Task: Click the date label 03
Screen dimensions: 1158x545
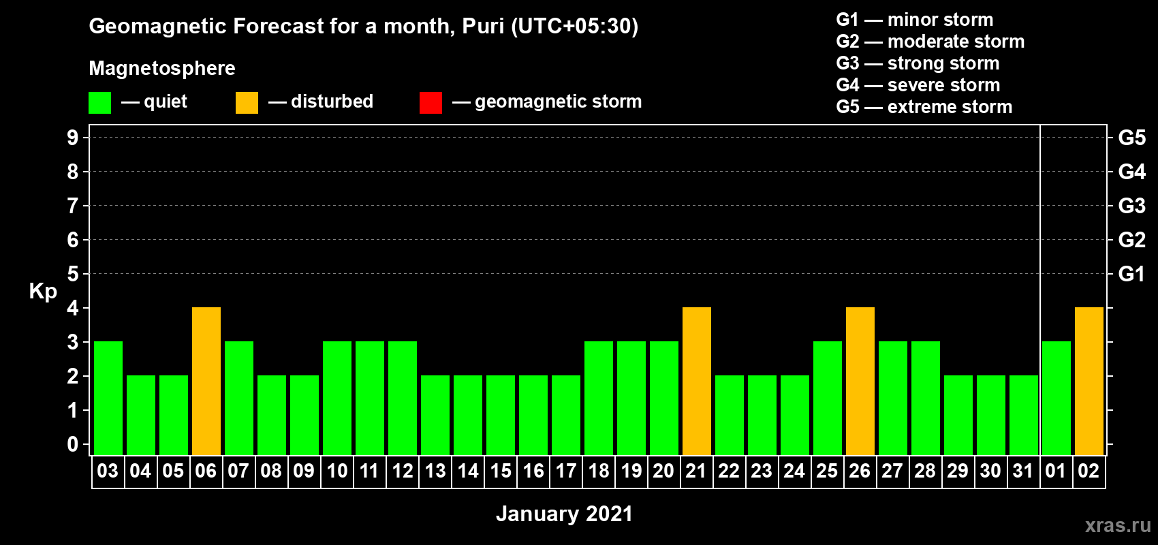Action: click(x=108, y=471)
